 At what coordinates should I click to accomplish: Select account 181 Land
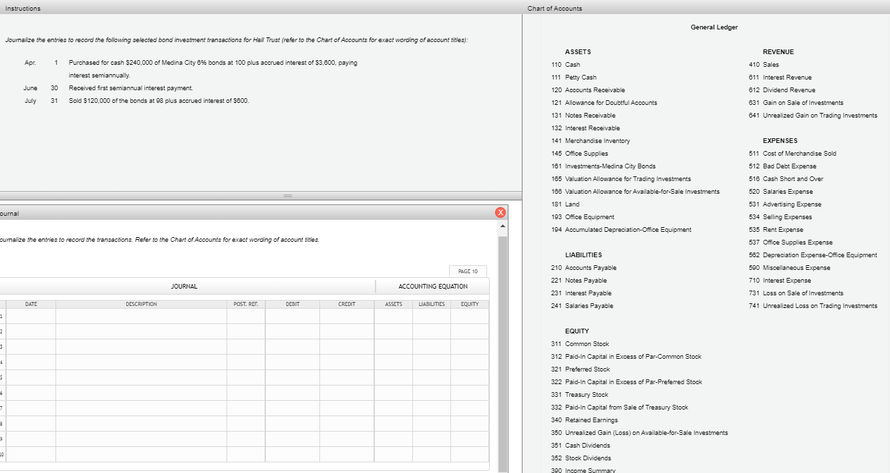point(565,204)
